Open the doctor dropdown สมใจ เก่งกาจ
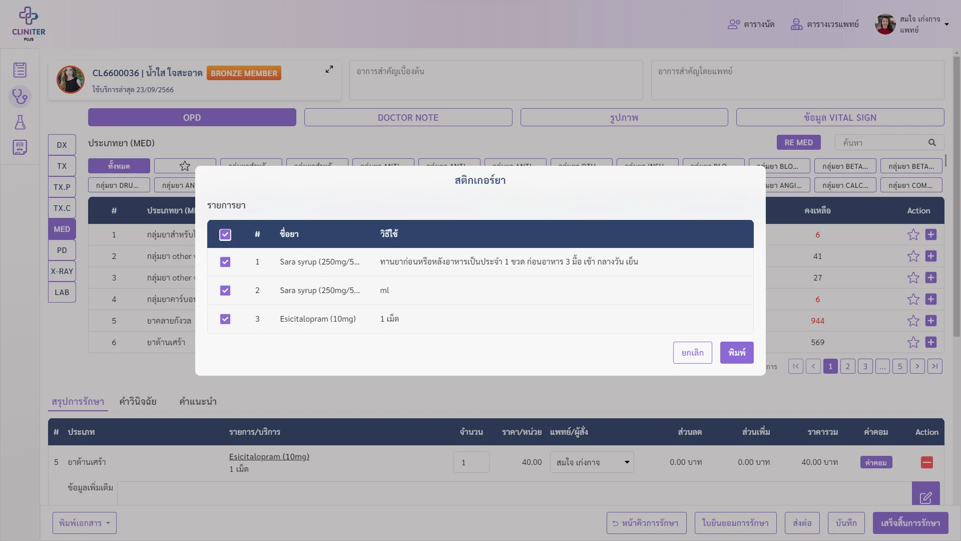Screen dimensions: 961x541 point(592,462)
